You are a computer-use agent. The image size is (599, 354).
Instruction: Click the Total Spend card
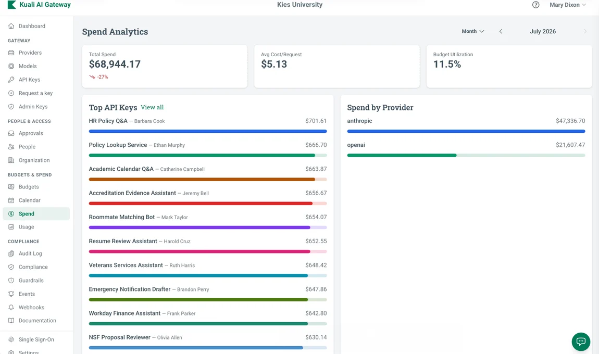point(165,67)
